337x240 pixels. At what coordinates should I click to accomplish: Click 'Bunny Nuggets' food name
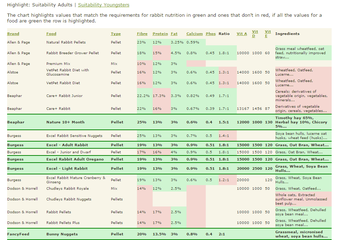point(62,234)
